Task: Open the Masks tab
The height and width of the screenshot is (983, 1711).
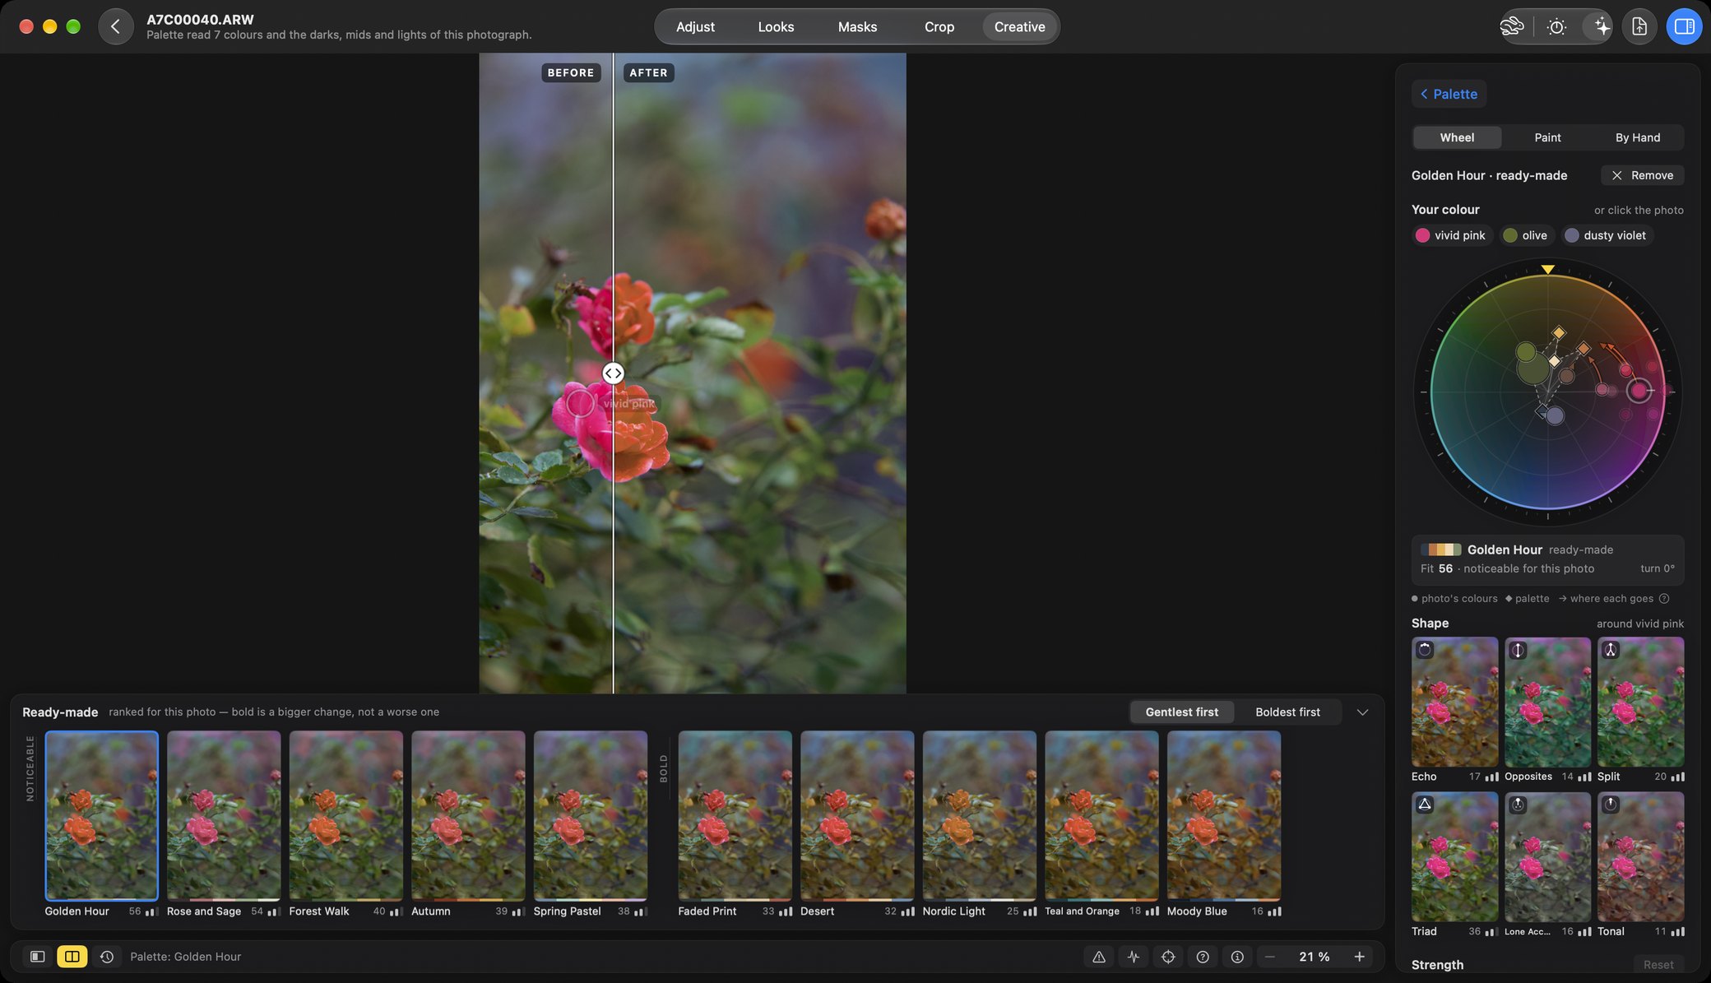Action: coord(857,27)
